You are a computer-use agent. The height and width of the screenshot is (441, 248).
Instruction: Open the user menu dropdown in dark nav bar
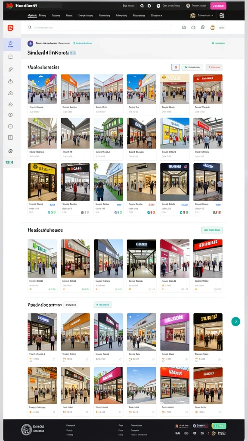pyautogui.click(x=202, y=16)
